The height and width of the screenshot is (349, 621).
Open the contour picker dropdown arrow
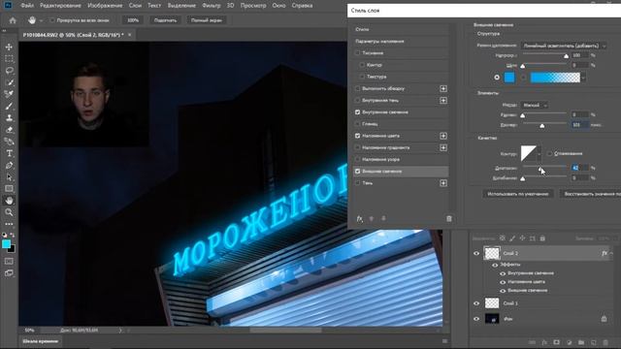point(539,154)
